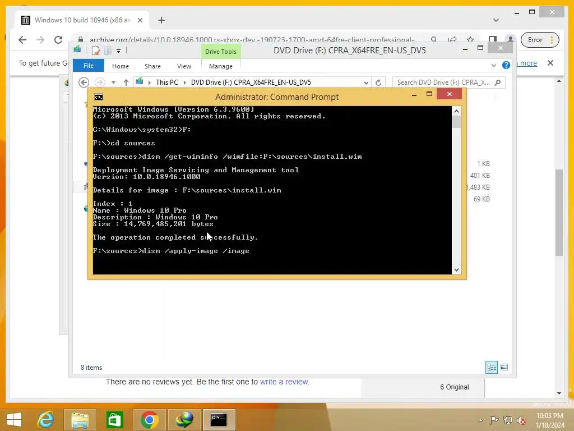The height and width of the screenshot is (431, 574).
Task: Expand Explorer recent locations dropdown
Action: (x=113, y=82)
